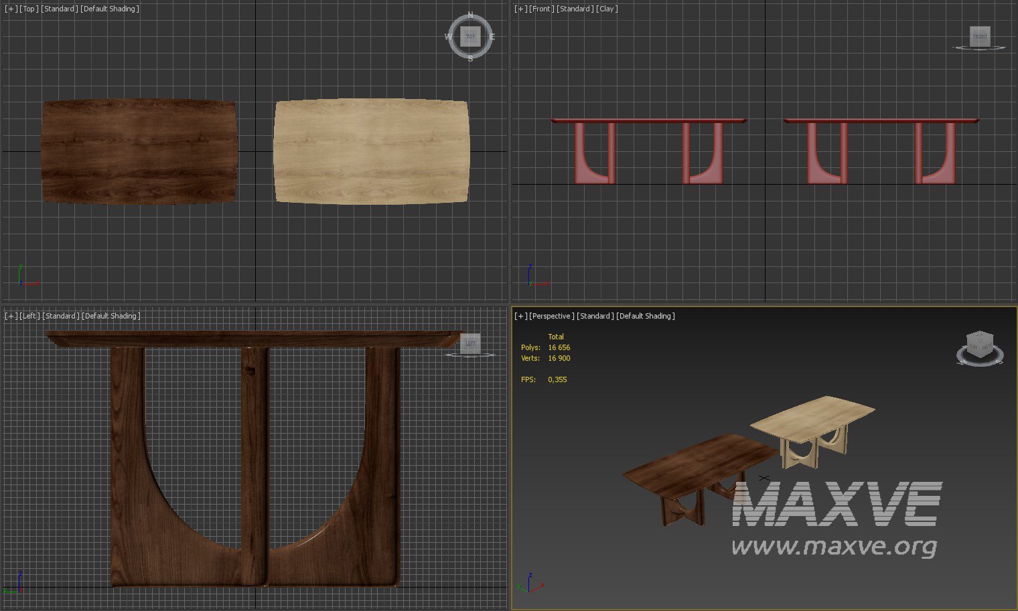This screenshot has width=1018, height=611.
Task: Open the [Perspective] view label menu
Action: point(551,316)
